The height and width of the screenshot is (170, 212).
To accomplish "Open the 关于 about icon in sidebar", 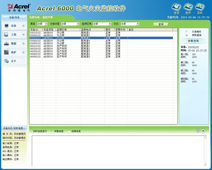I will (x=6, y=61).
